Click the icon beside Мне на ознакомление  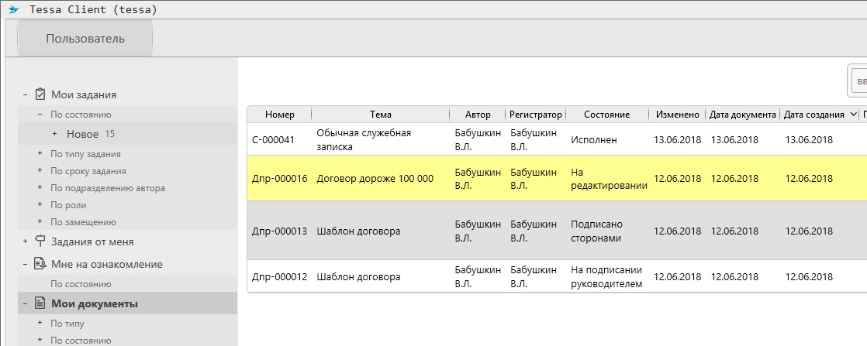[x=40, y=264]
